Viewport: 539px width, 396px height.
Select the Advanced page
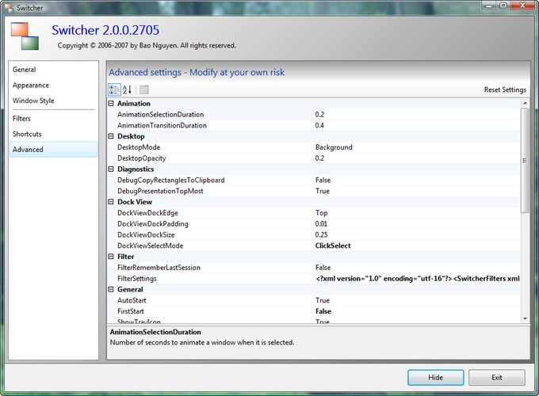pyautogui.click(x=54, y=150)
